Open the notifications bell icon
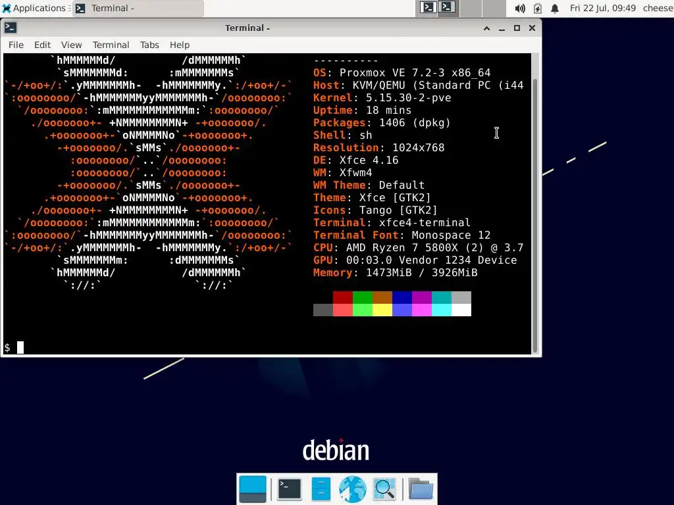Viewport: 674px width, 505px height. (x=555, y=8)
